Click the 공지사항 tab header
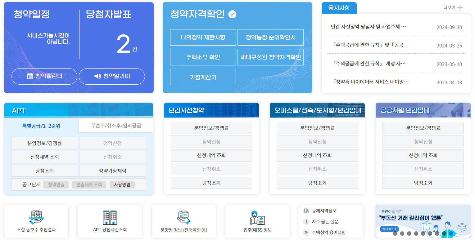This screenshot has width=475, height=240. (x=339, y=8)
